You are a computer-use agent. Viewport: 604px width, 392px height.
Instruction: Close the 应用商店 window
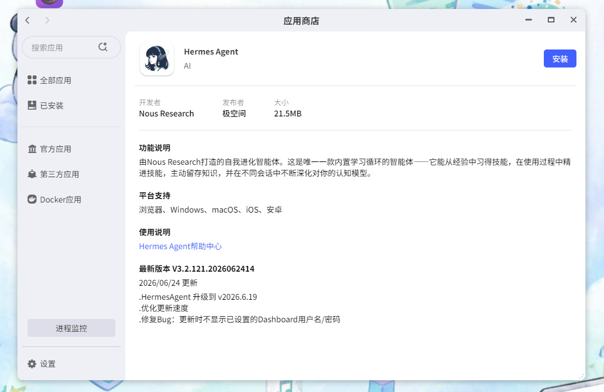[x=574, y=20]
